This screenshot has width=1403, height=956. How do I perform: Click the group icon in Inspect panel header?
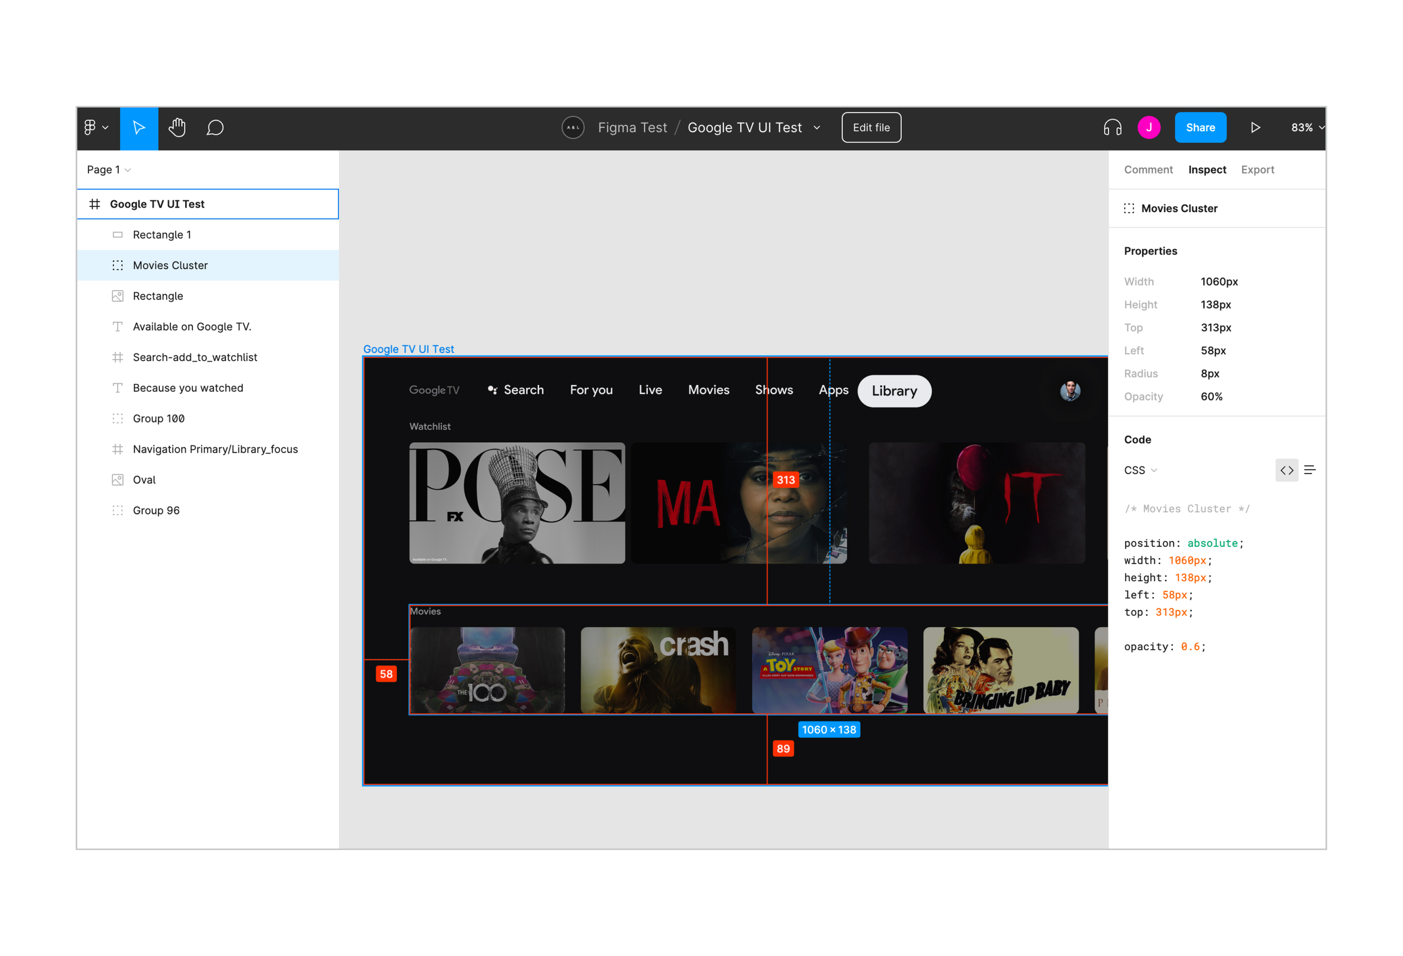click(1129, 208)
